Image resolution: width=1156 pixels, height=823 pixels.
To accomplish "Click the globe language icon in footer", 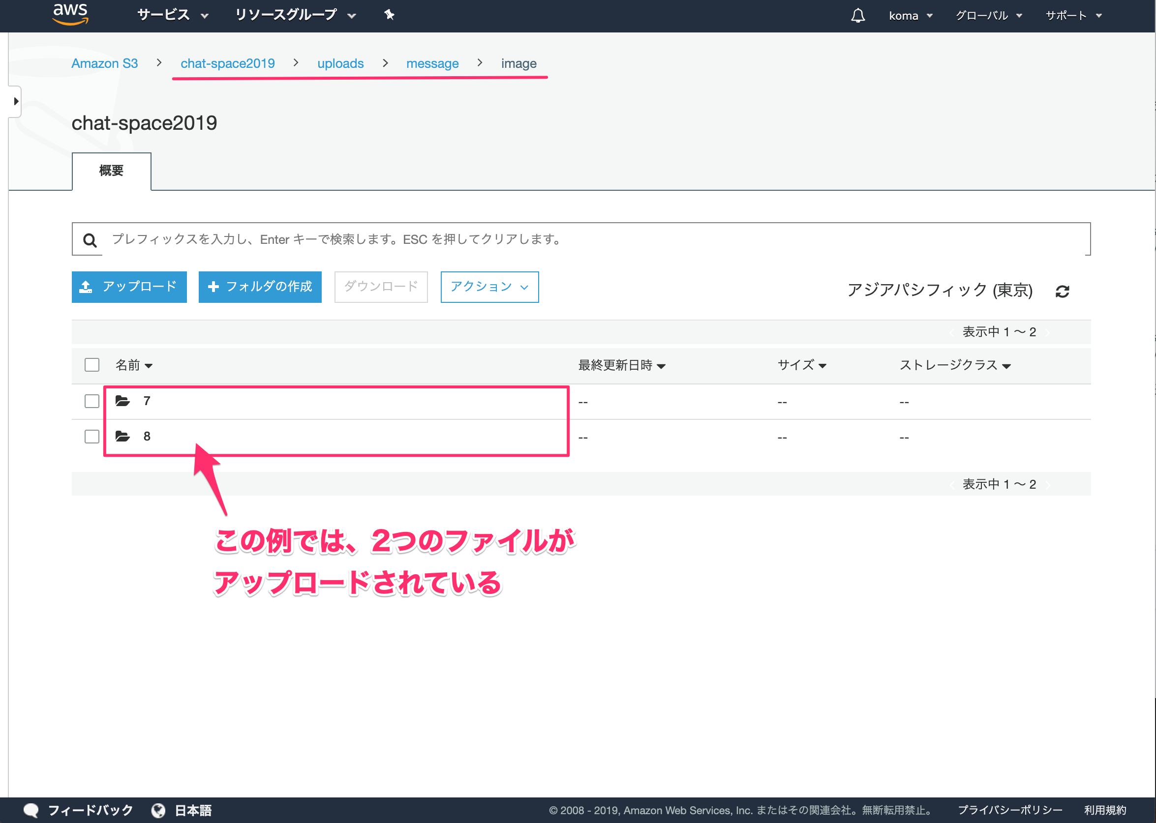I will [x=158, y=810].
